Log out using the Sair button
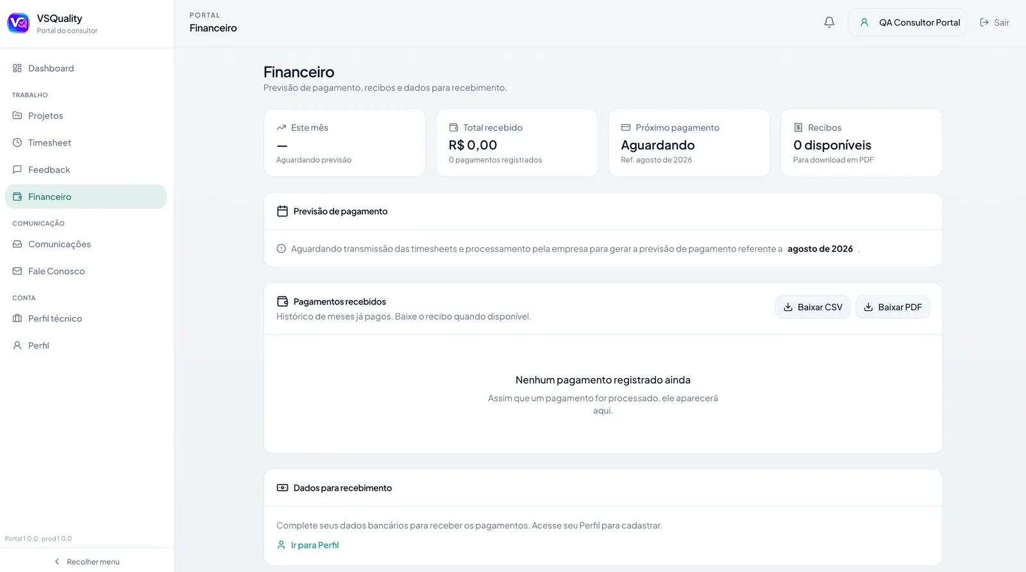The height and width of the screenshot is (572, 1026). tap(995, 22)
